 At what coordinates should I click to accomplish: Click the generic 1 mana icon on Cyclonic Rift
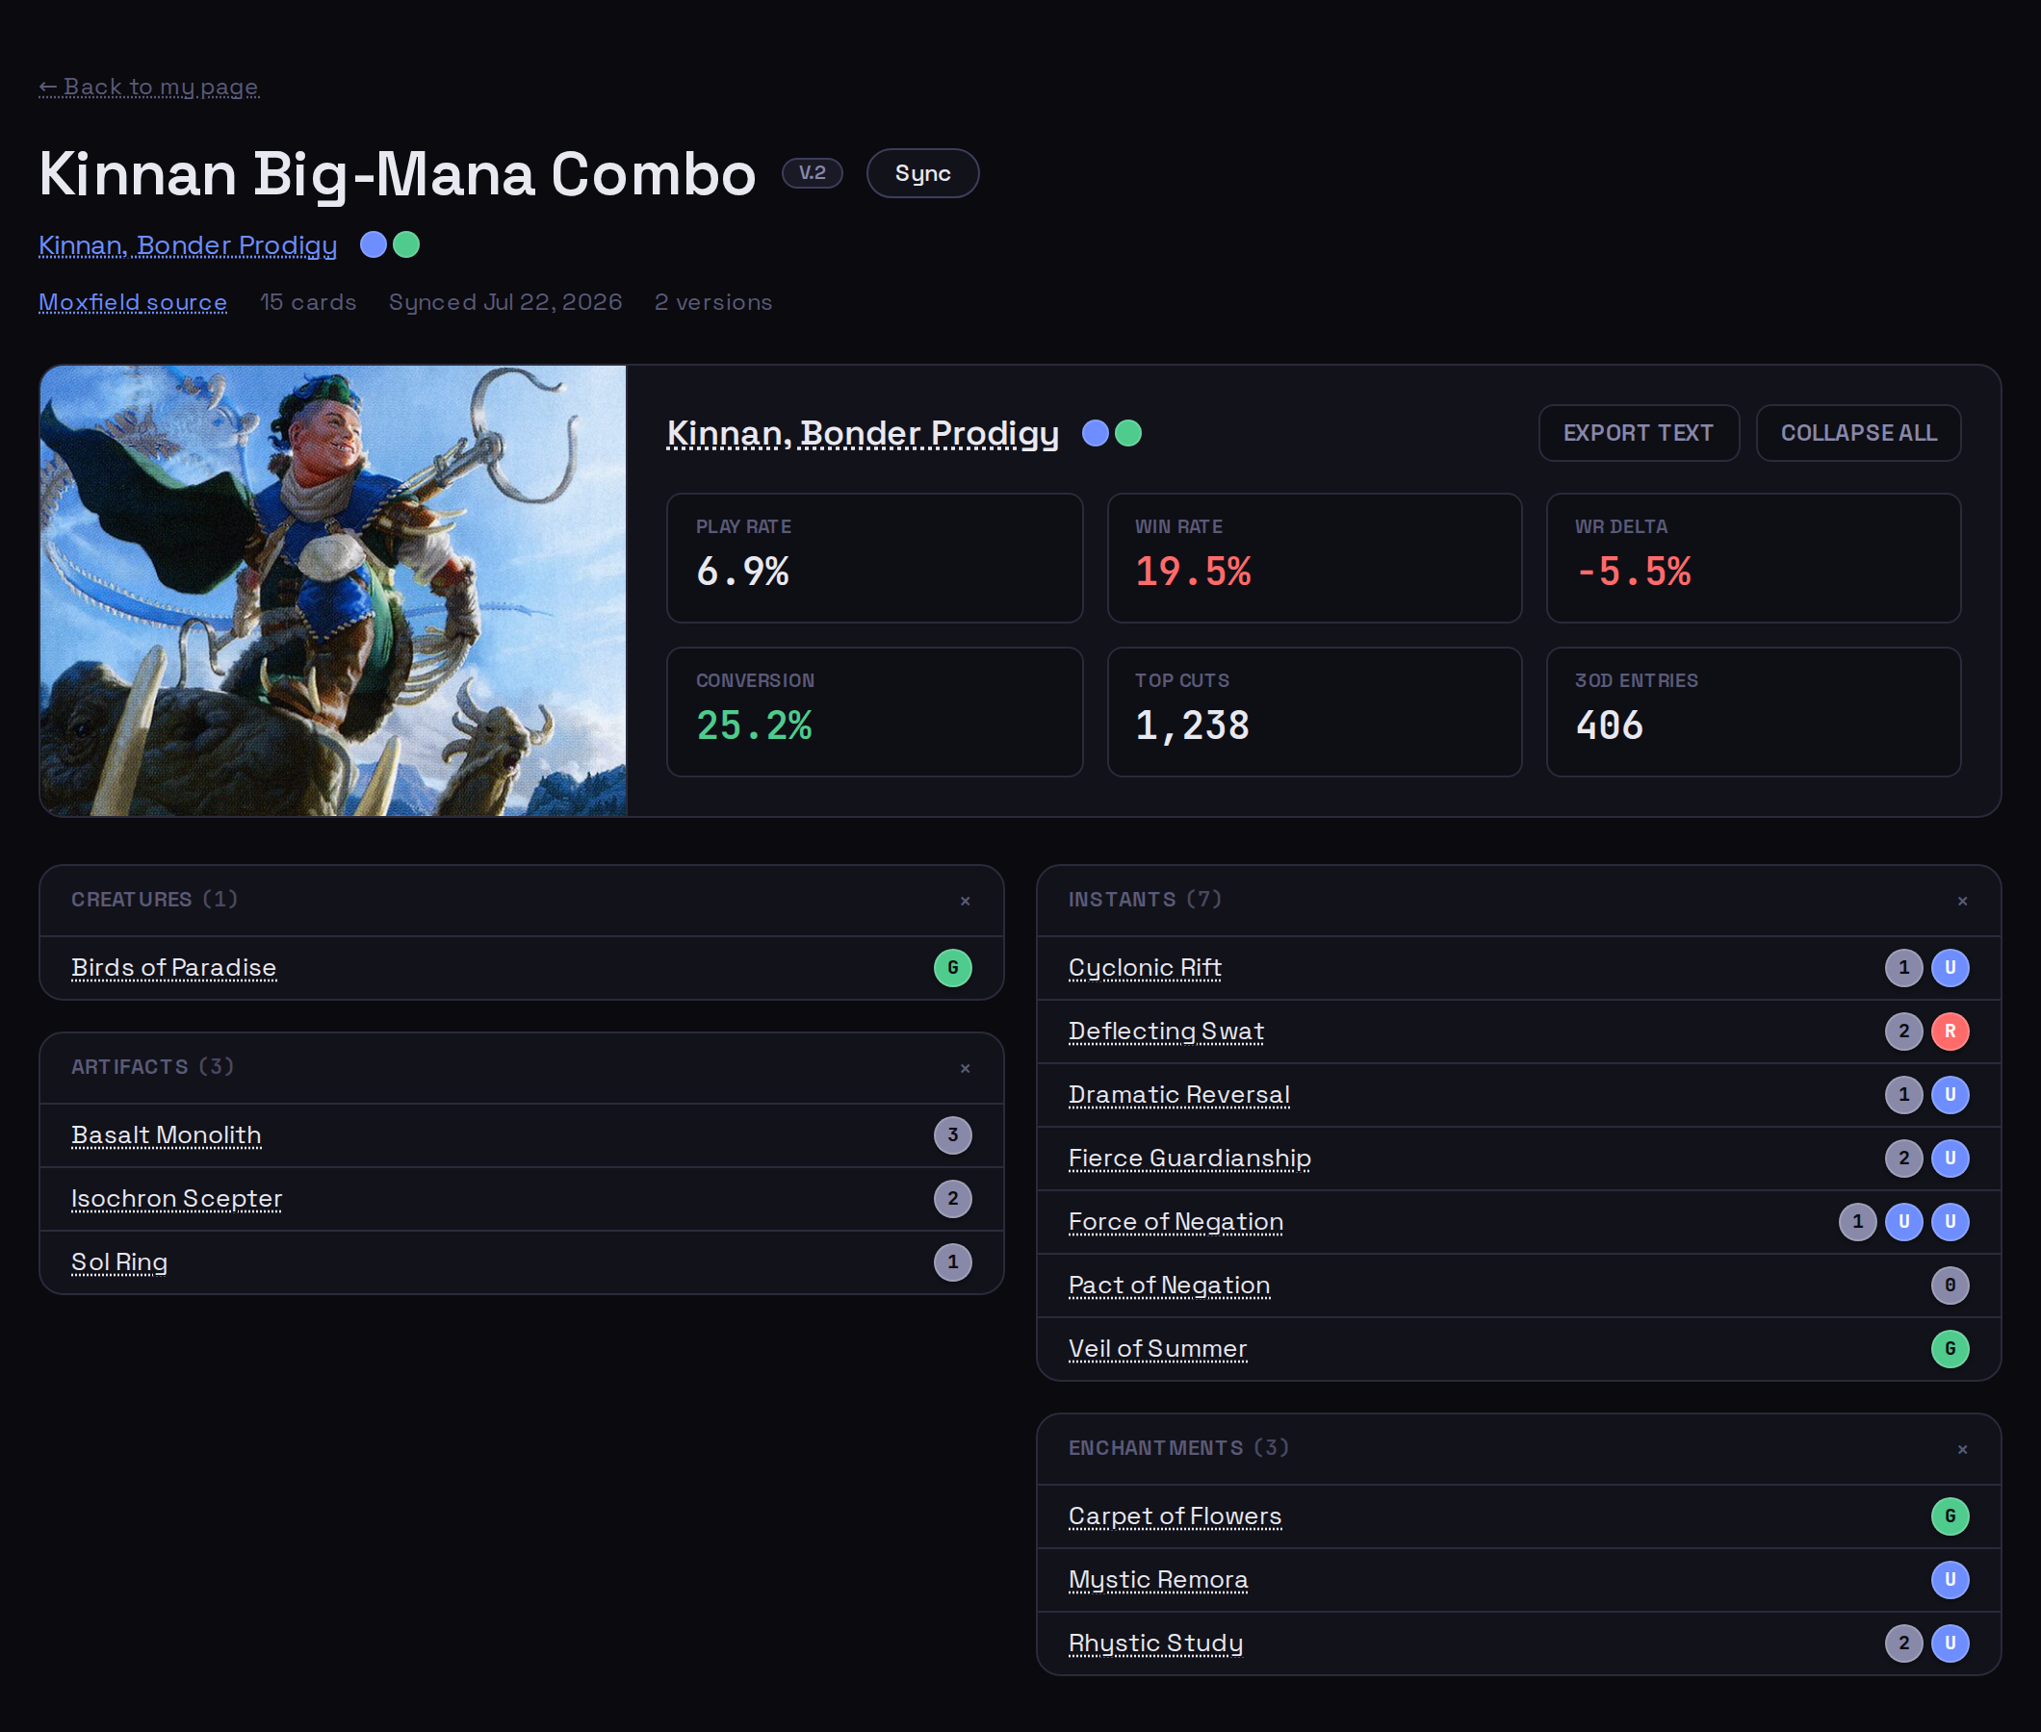point(1903,968)
